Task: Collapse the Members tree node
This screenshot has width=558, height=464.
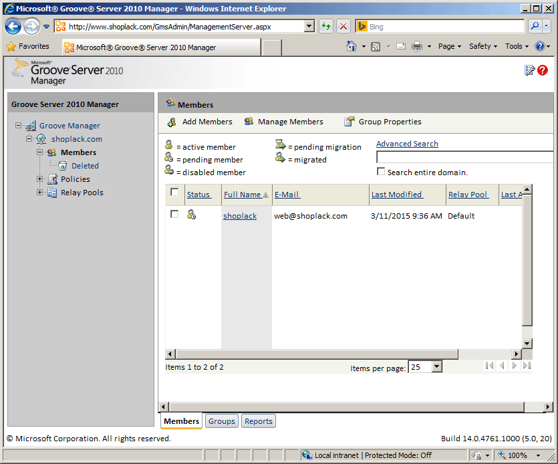Action: 39,152
